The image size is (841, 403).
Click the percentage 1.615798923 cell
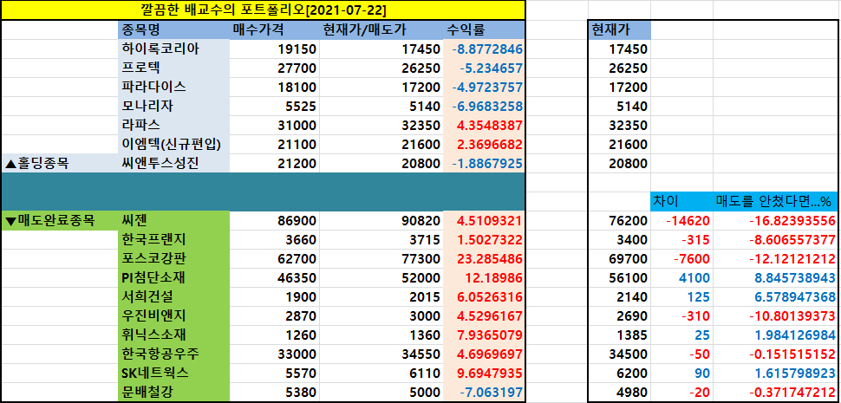point(776,373)
